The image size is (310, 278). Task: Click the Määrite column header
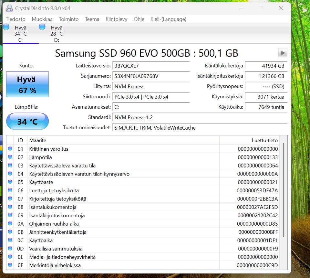pos(123,140)
